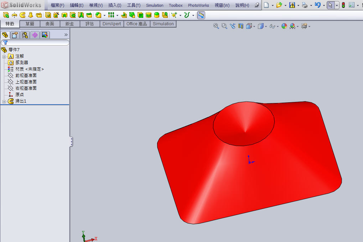
Task: Open the Curves dropdown arrow
Action: click(193, 16)
